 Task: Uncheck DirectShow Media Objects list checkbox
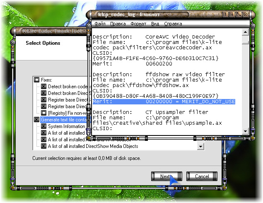(x=43, y=146)
